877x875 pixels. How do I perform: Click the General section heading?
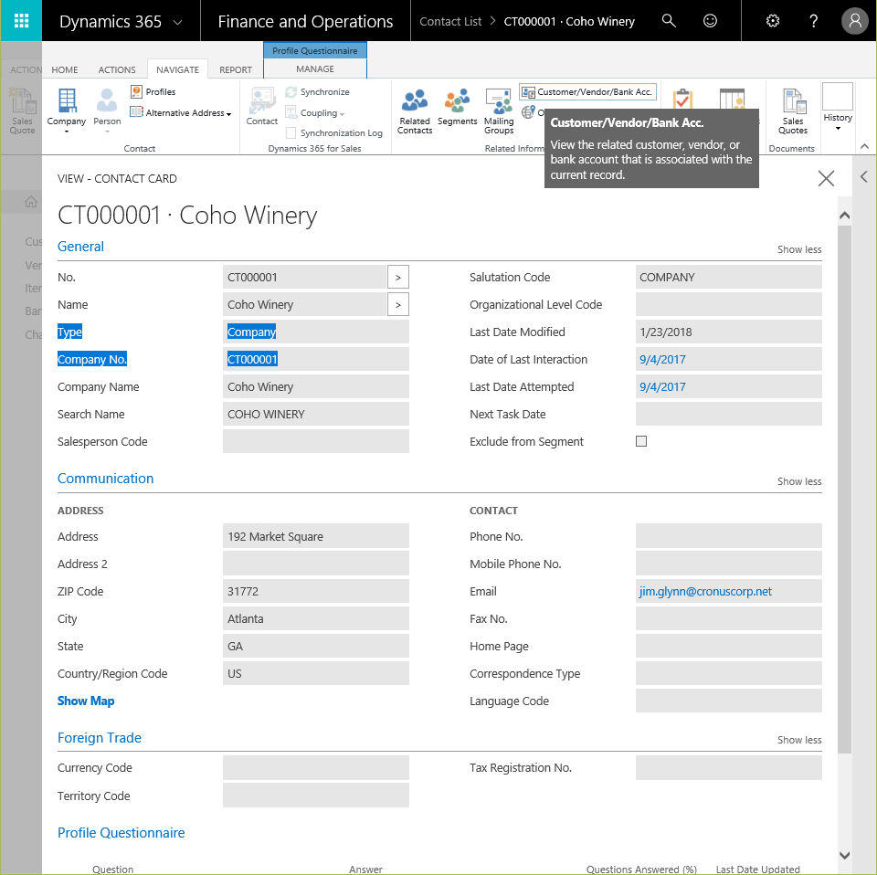[80, 247]
